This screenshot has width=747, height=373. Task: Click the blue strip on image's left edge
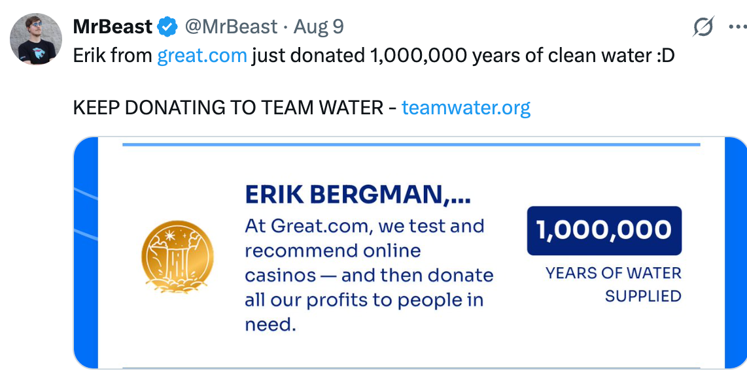(86, 253)
